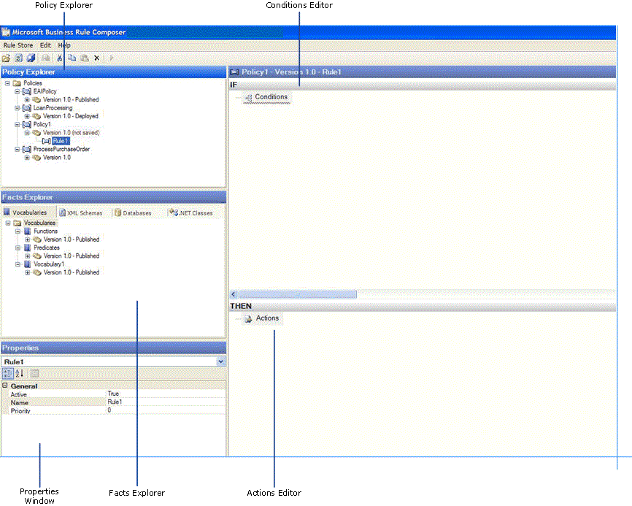Open the Edit menu
Viewport: 632px width, 506px height.
click(45, 45)
